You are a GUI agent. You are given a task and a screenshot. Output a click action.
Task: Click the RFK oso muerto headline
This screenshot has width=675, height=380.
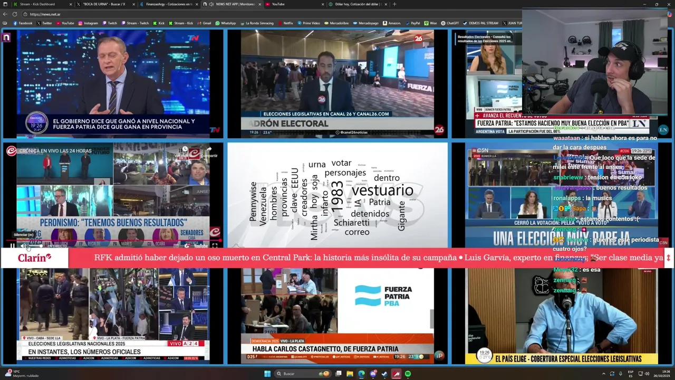click(x=275, y=258)
